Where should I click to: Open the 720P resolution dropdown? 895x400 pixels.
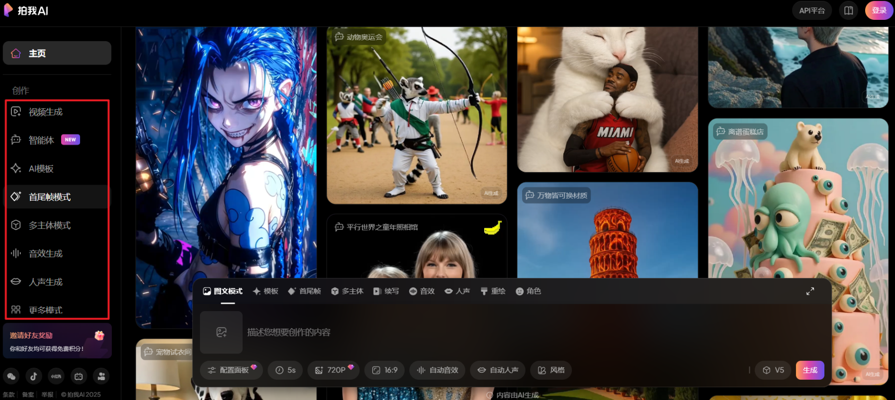click(x=333, y=370)
